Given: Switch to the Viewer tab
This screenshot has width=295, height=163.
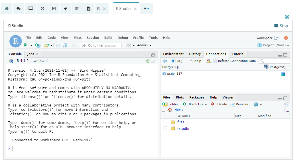Looking at the screenshot, I should (x=228, y=97).
